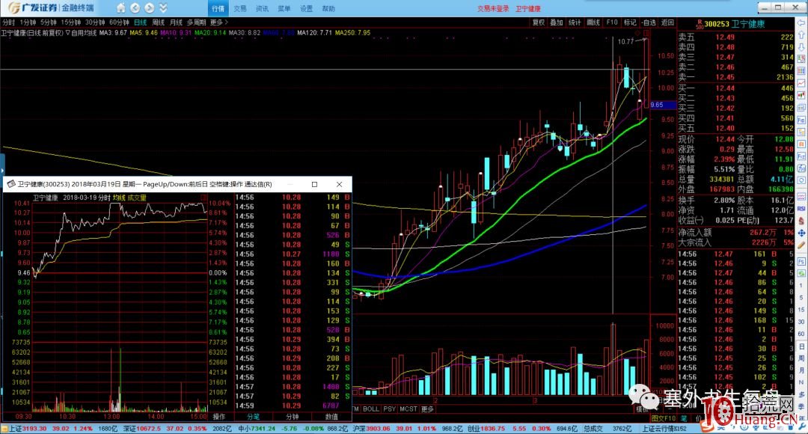Image resolution: width=808 pixels, height=434 pixels.
Task: Click the 中小 7341.24 index in status bar
Action: click(257, 429)
